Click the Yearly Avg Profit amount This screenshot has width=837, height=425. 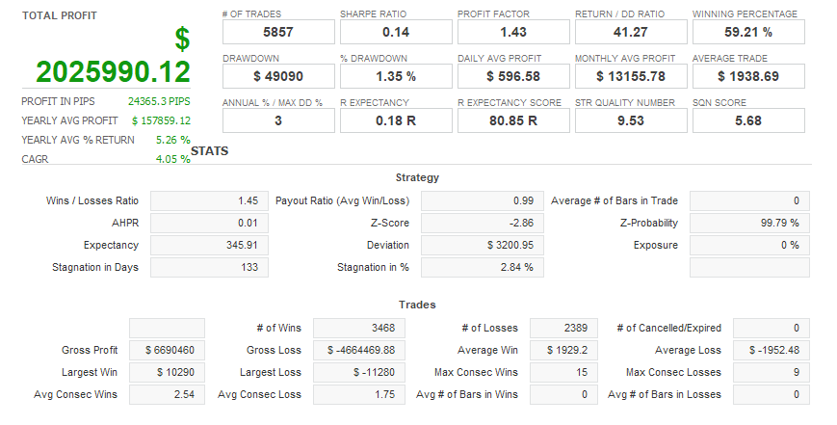(x=161, y=120)
